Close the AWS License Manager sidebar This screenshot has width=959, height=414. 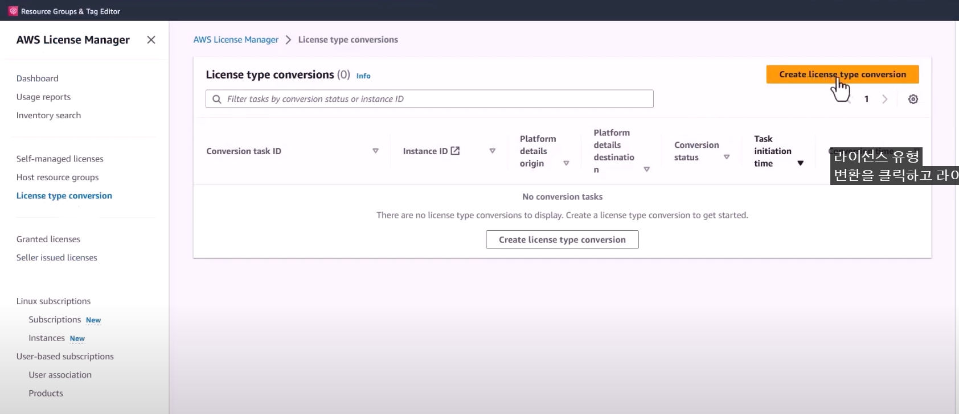point(151,40)
